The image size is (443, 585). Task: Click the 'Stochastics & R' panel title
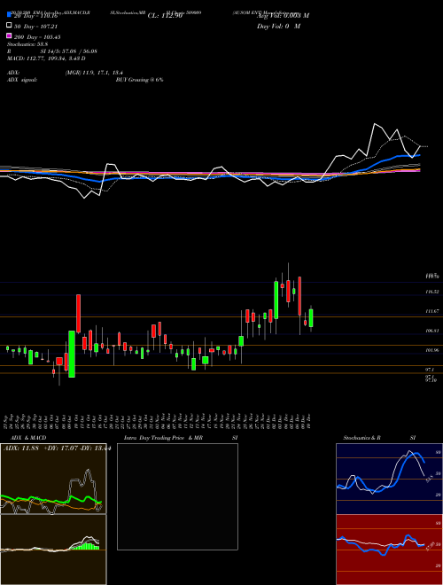coord(362,438)
